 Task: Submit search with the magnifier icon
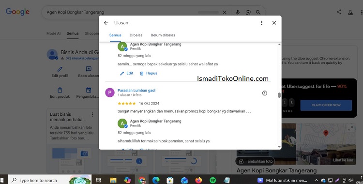258,12
